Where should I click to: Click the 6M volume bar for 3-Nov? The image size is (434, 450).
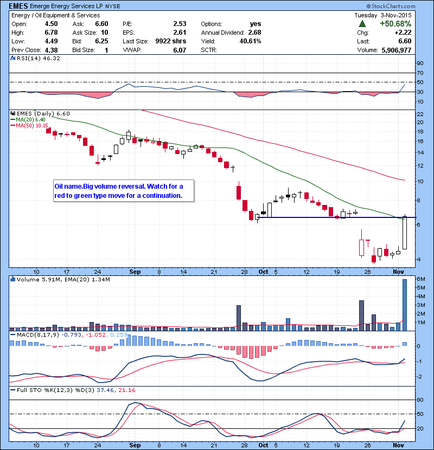click(405, 305)
